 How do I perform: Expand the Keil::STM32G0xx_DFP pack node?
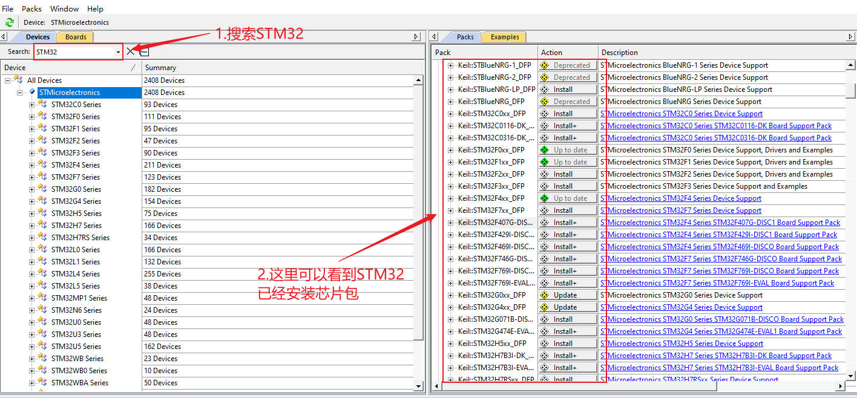450,295
